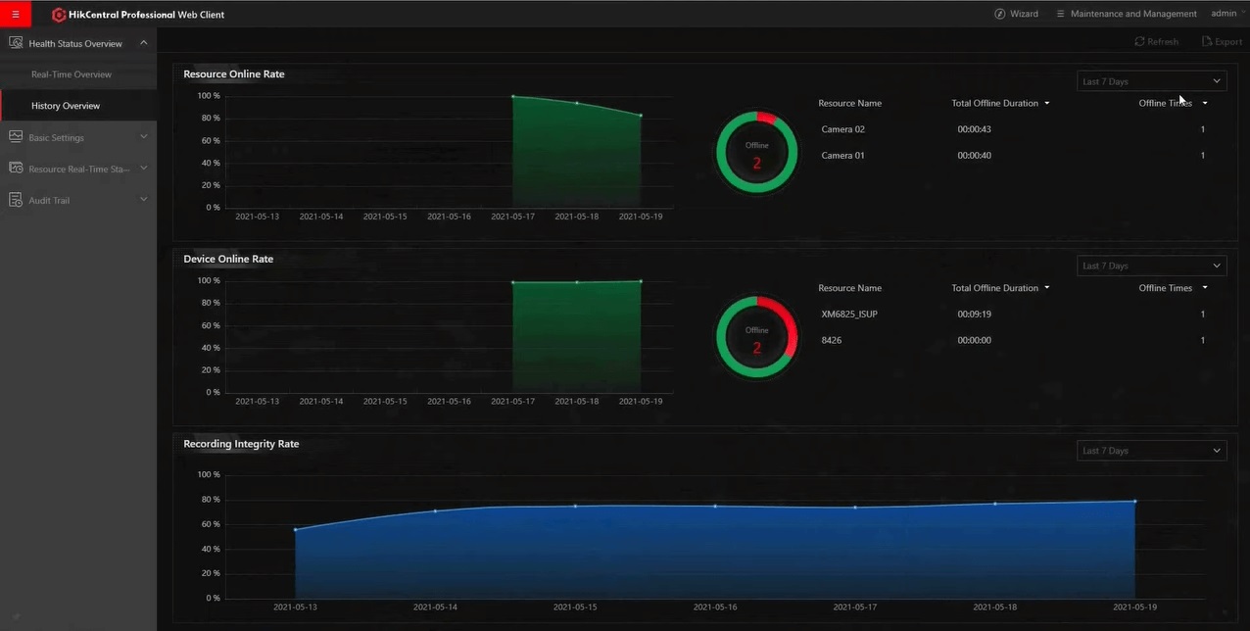Click the HikCentral logo icon
Image resolution: width=1250 pixels, height=631 pixels.
coord(59,15)
